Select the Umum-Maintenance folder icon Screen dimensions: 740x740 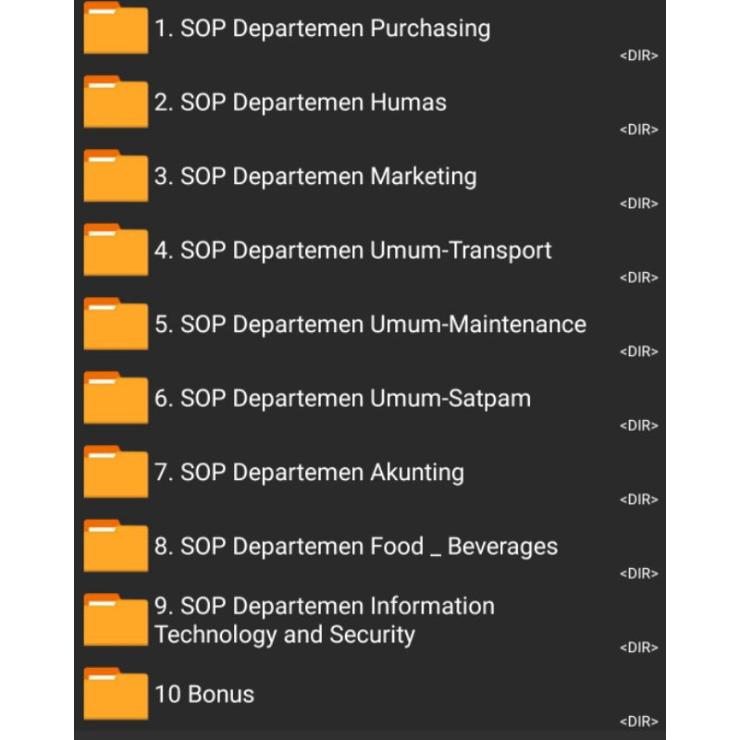(x=116, y=325)
